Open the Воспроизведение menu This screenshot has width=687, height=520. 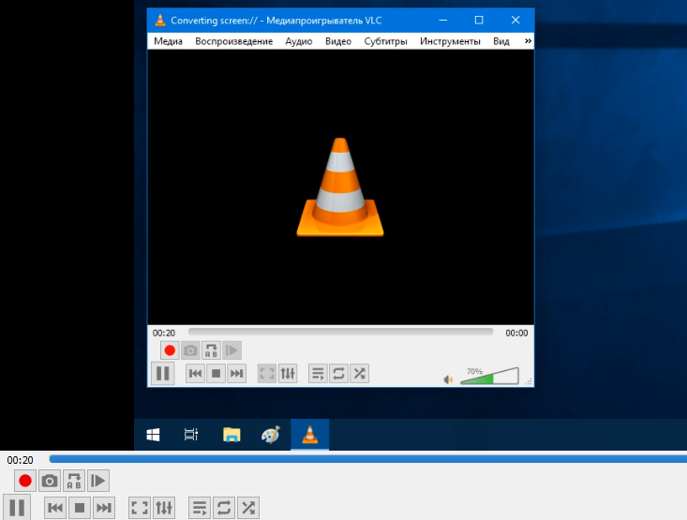pos(233,41)
